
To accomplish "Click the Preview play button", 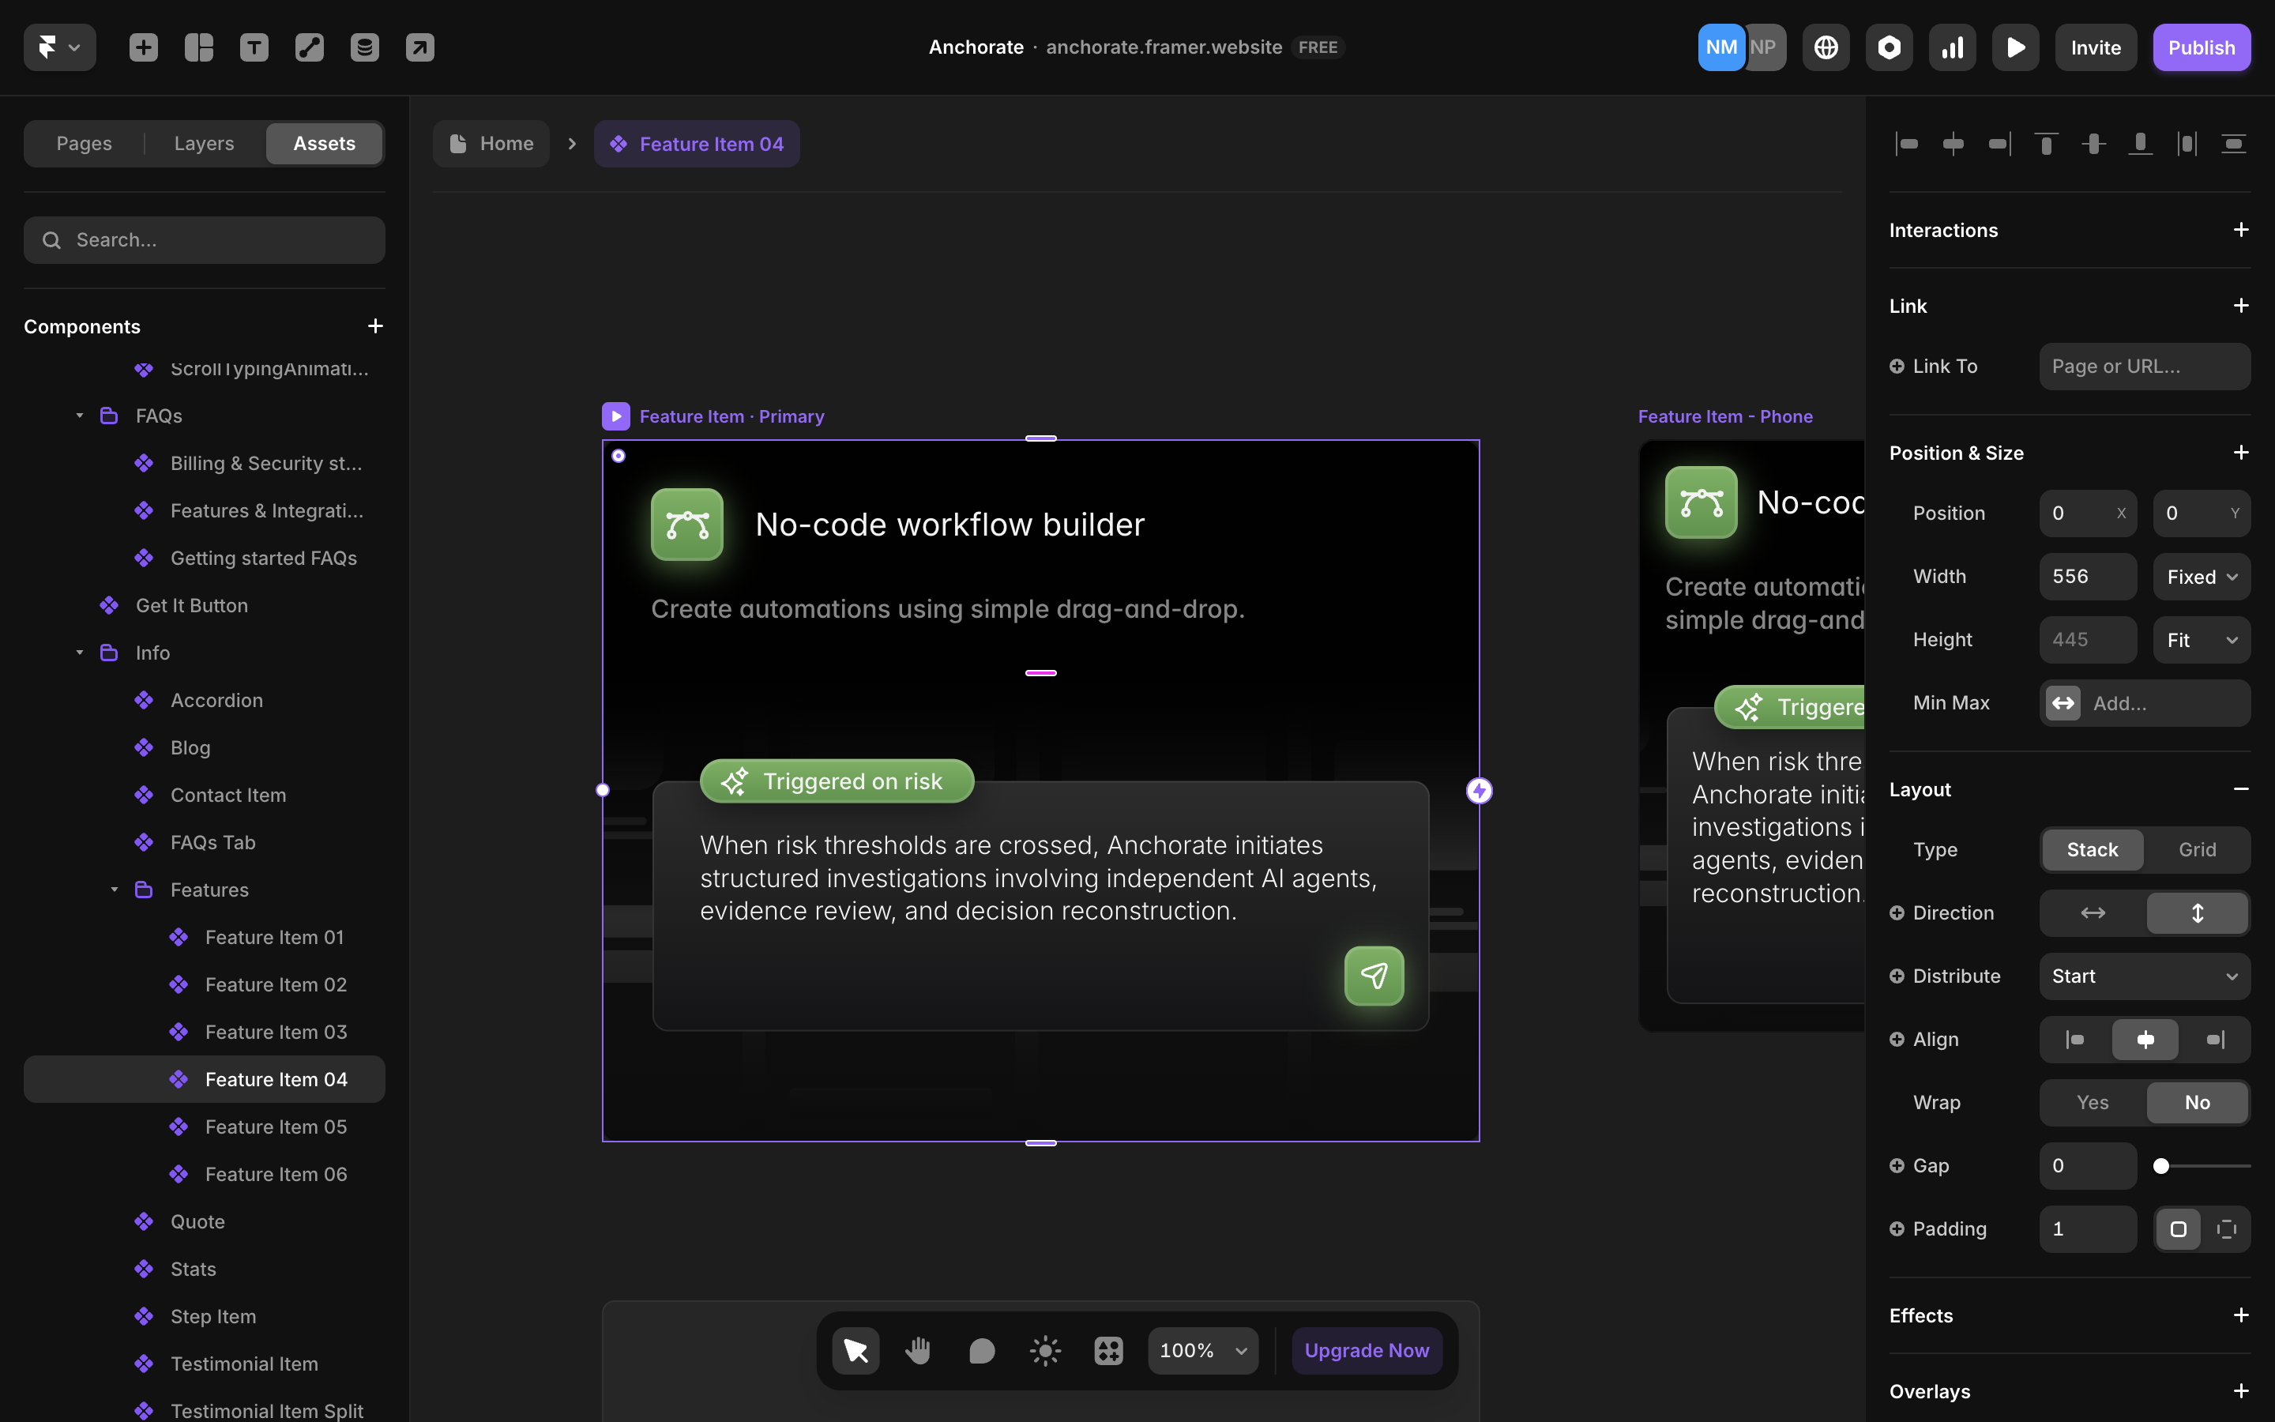I will (2014, 47).
